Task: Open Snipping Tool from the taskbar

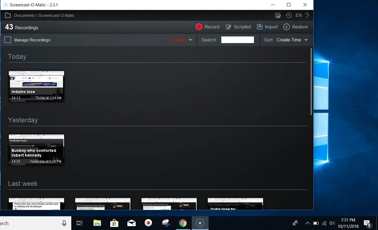Action: click(x=166, y=223)
